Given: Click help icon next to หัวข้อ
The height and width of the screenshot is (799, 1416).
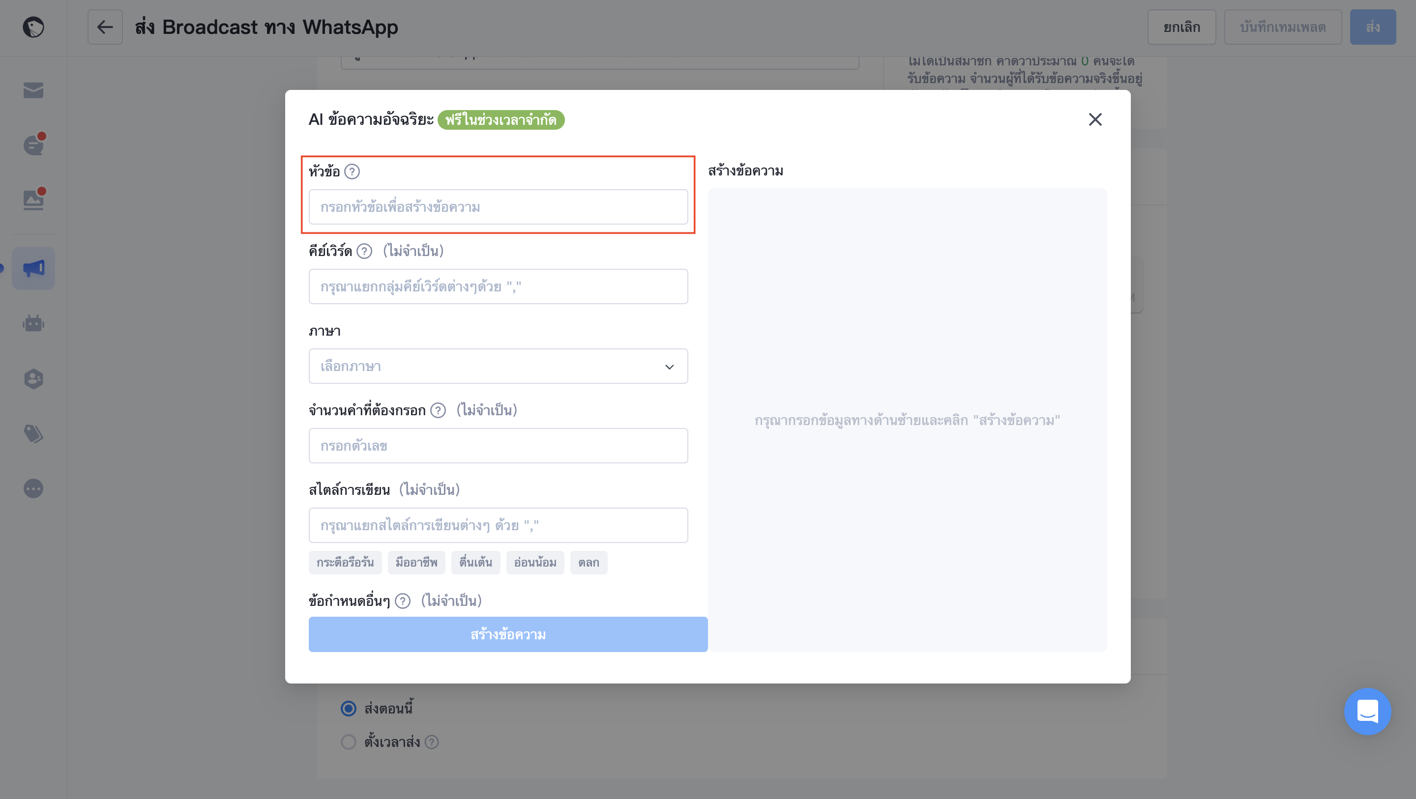Looking at the screenshot, I should [x=352, y=171].
